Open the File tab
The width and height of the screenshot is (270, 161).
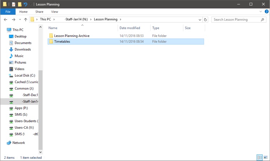point(8,12)
